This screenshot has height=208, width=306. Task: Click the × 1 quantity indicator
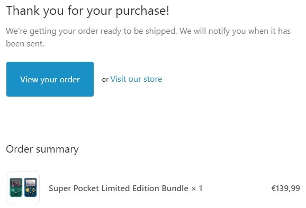(197, 188)
